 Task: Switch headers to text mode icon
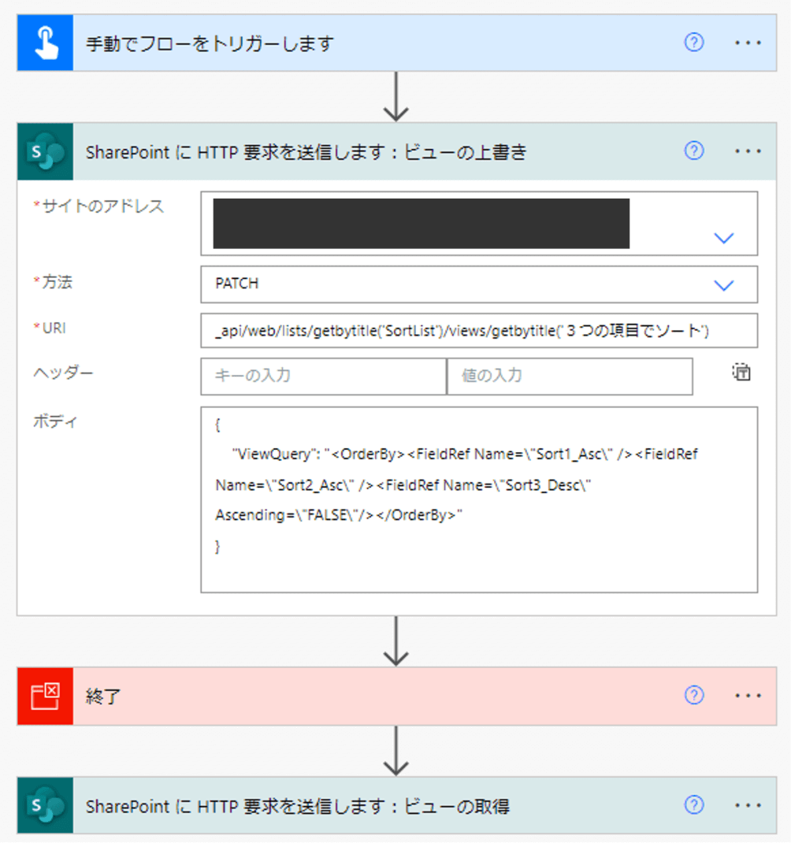point(741,373)
